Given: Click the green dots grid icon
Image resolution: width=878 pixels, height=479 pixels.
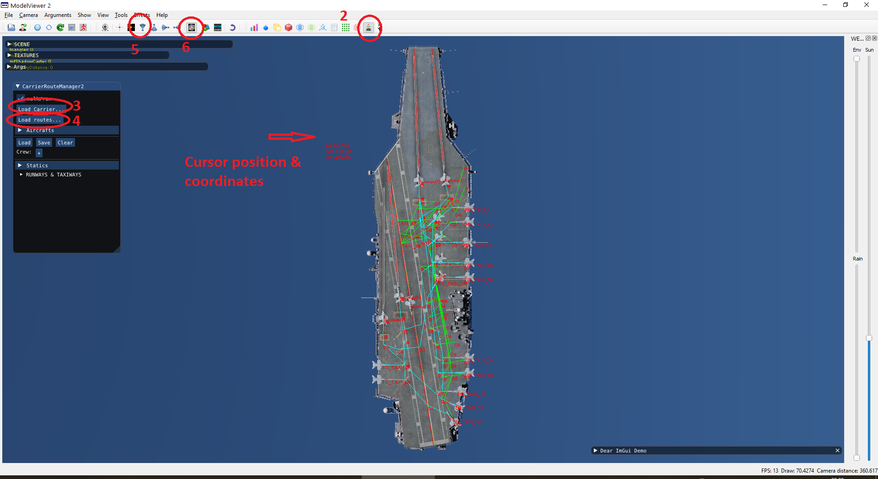Looking at the screenshot, I should pyautogui.click(x=346, y=27).
